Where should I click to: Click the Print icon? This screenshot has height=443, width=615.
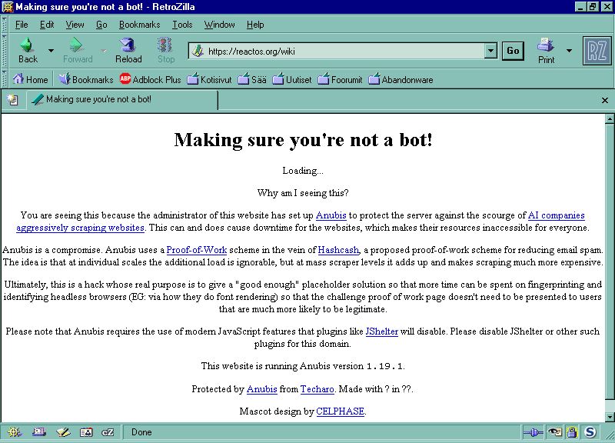click(546, 51)
